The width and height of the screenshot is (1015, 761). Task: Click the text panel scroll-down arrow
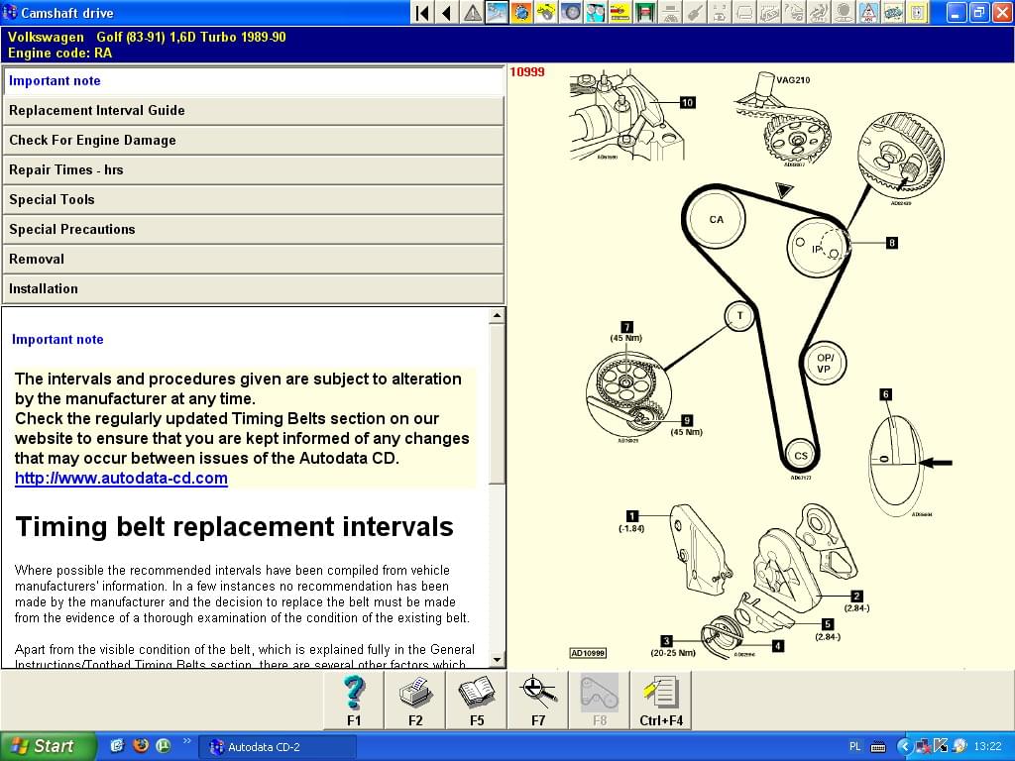[497, 660]
